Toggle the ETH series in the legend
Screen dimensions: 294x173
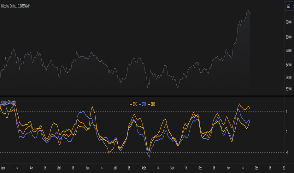[142, 104]
